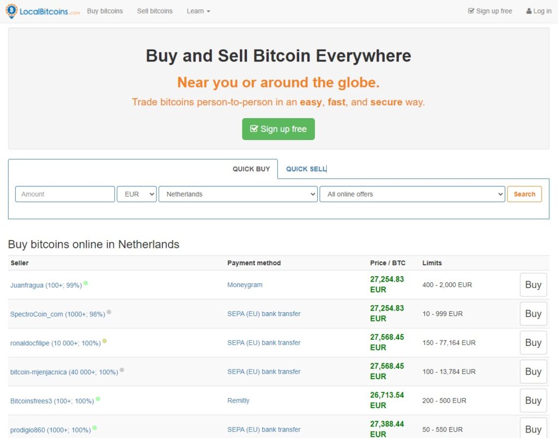Open the prodigio860 seller profile

[51, 430]
